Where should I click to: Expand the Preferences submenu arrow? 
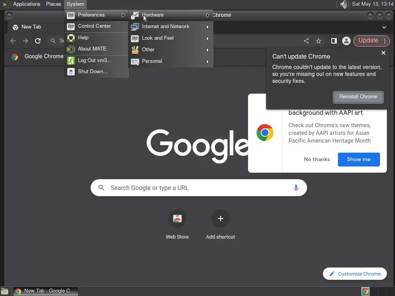[123, 15]
